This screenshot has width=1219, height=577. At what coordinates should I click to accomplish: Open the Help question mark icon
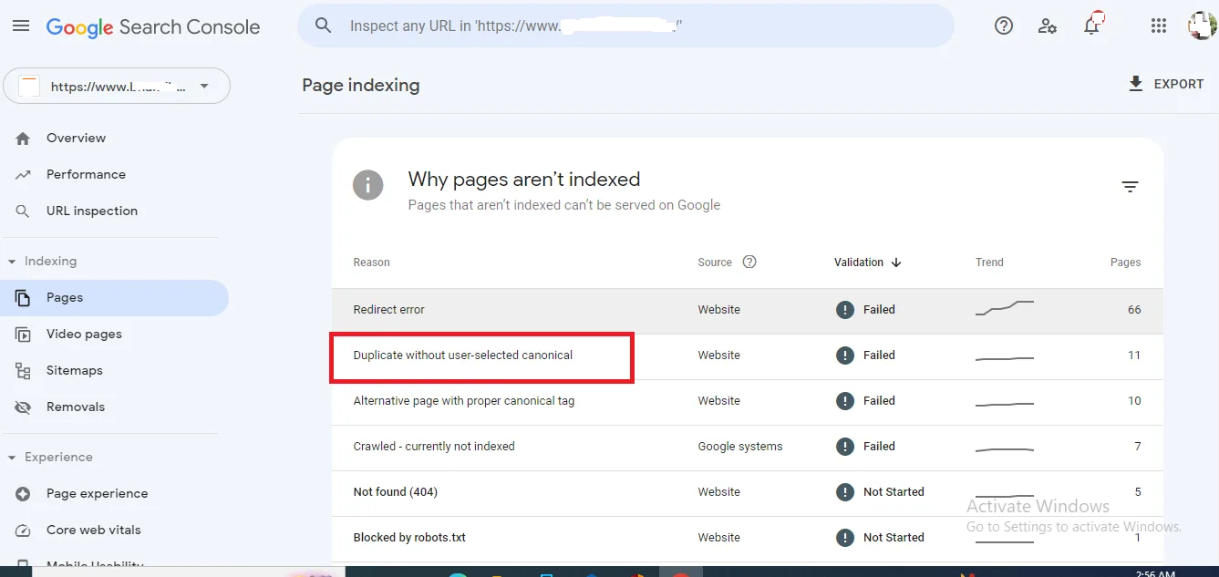(1004, 26)
